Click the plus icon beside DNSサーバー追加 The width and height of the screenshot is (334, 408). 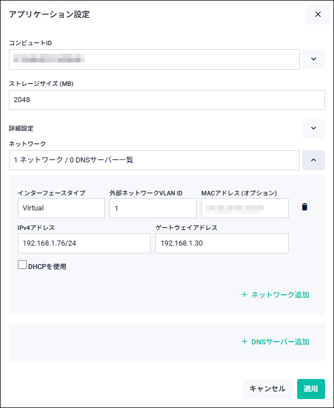tap(244, 342)
